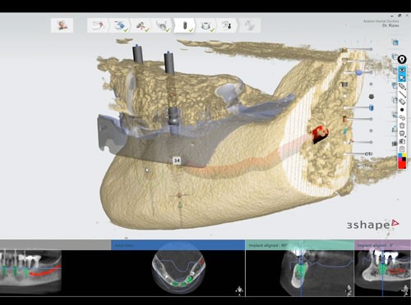Viewport: 411px width, 305px height.
Task: Click the Dr. Rizou user label
Action: 390,25
